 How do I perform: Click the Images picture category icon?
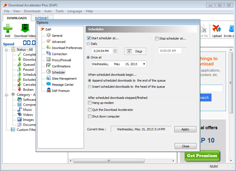[20, 119]
